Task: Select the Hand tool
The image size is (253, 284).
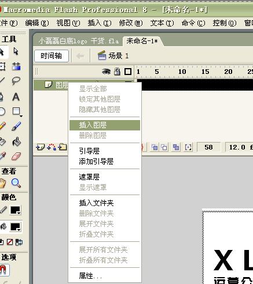Action: click(x=2, y=183)
